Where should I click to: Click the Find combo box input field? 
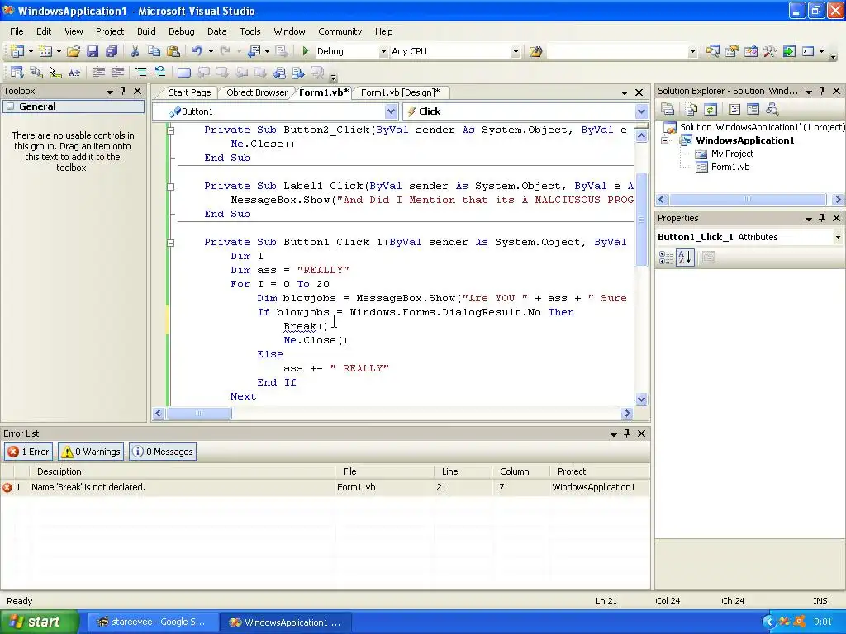[x=617, y=52]
